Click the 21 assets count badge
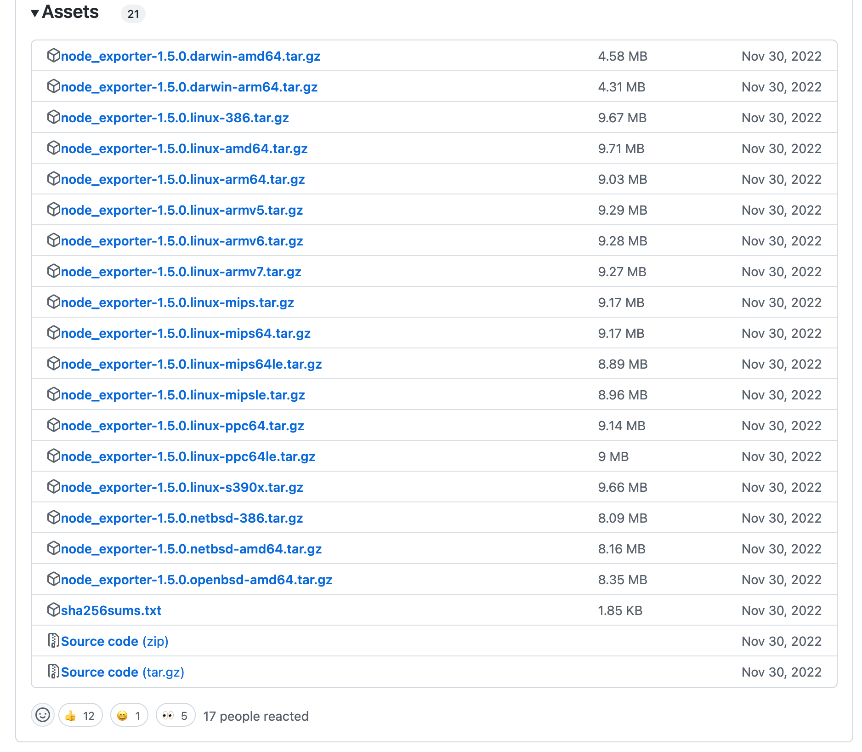Viewport: 862px width, 752px height. [x=133, y=14]
